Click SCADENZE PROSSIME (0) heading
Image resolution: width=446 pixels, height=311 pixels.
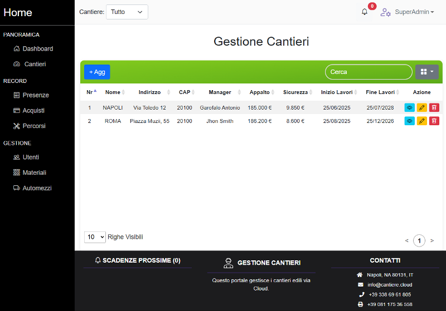pos(138,260)
